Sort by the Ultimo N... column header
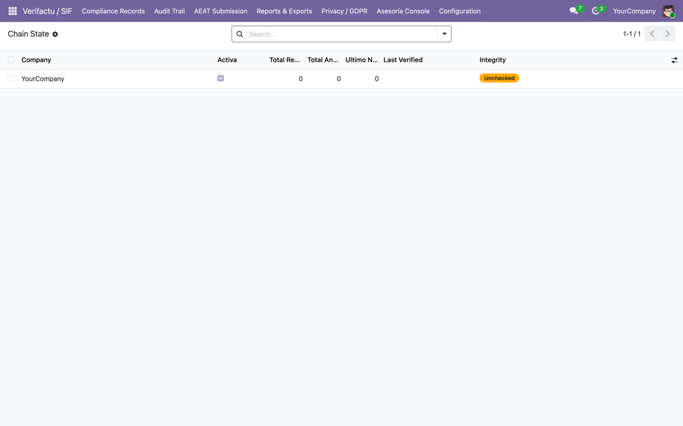 (361, 60)
